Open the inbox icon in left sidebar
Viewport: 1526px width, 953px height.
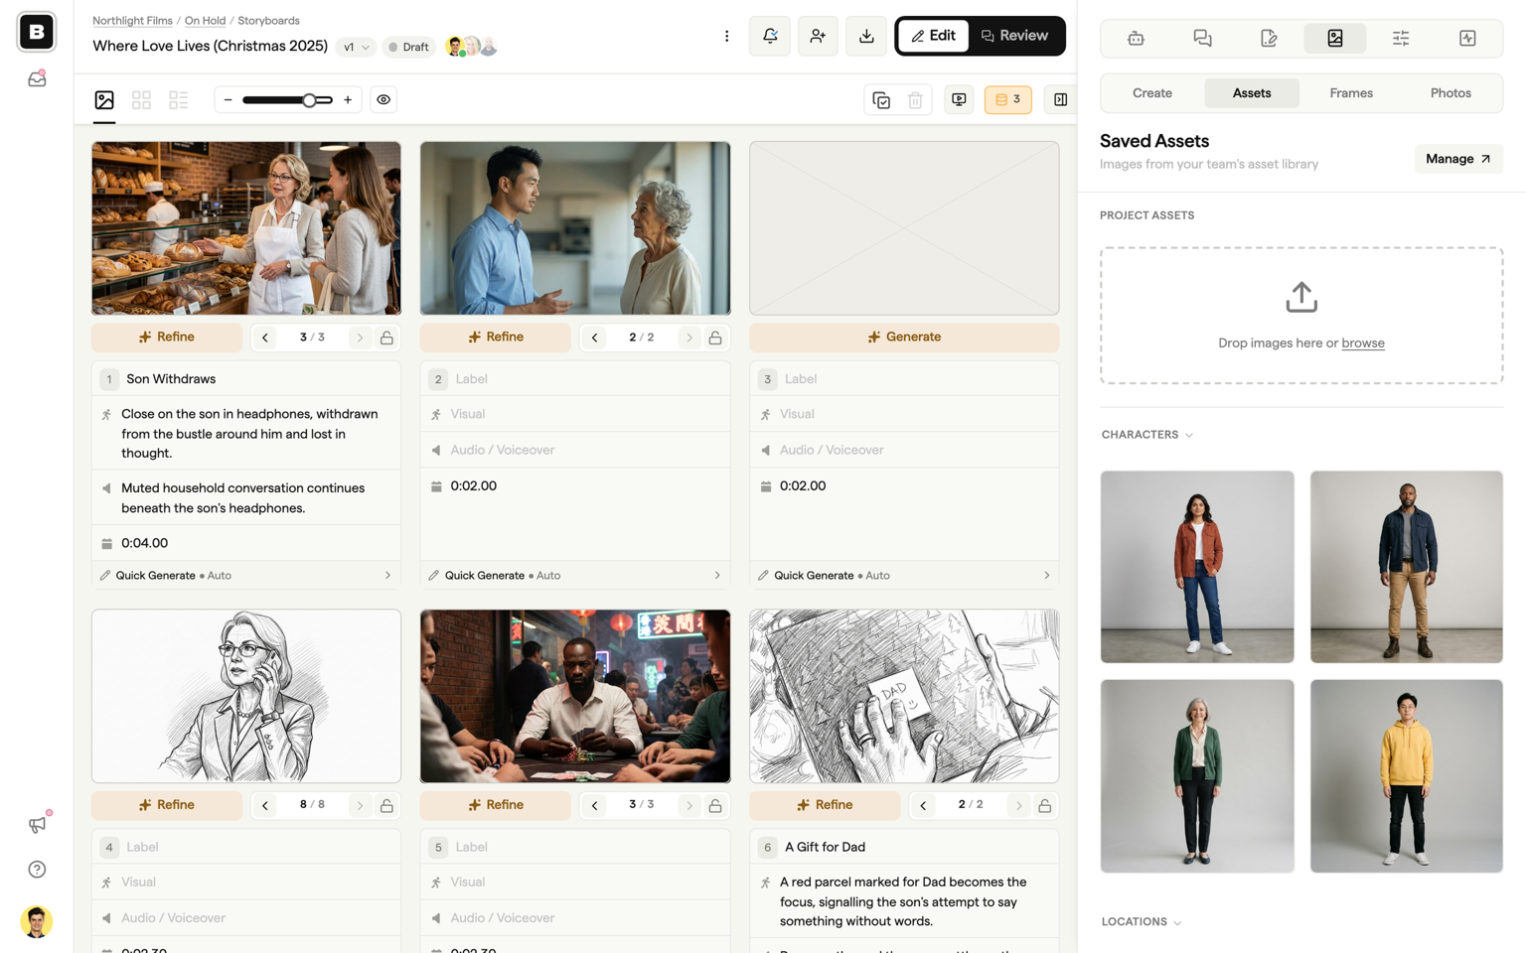point(37,78)
